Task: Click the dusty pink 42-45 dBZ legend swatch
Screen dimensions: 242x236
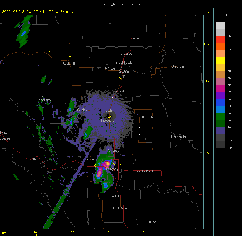Action: 221,82
